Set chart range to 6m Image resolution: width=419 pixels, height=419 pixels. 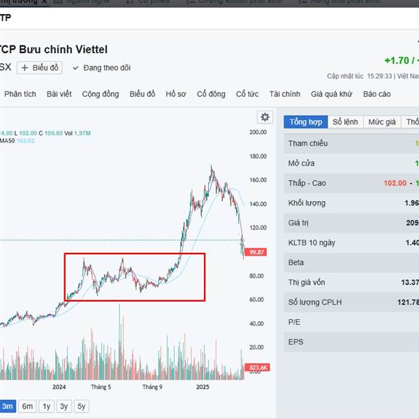point(27,406)
